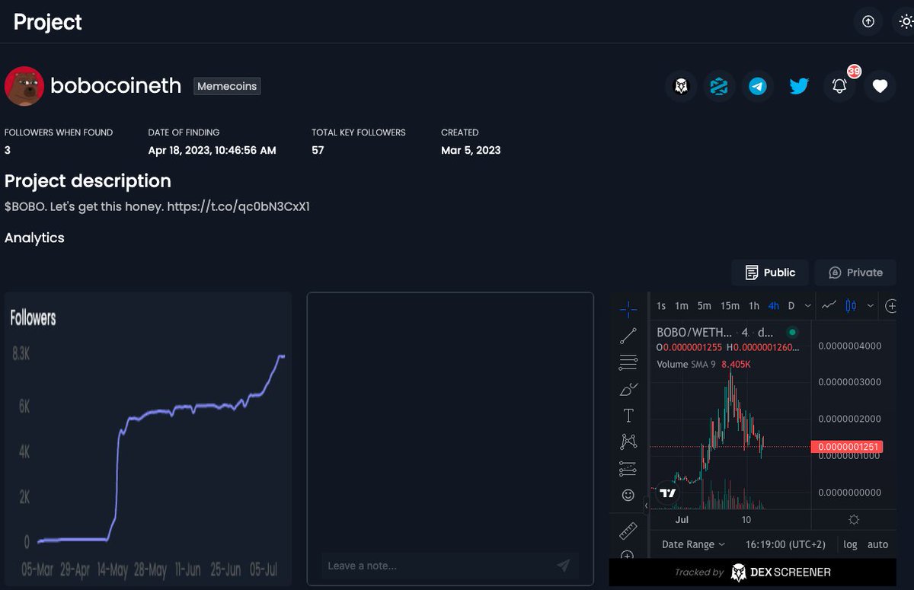Favorite the project via the heart icon

point(880,86)
